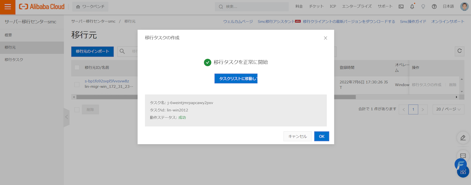Click the help question mark icon
This screenshot has width=471, height=185.
[x=434, y=7]
